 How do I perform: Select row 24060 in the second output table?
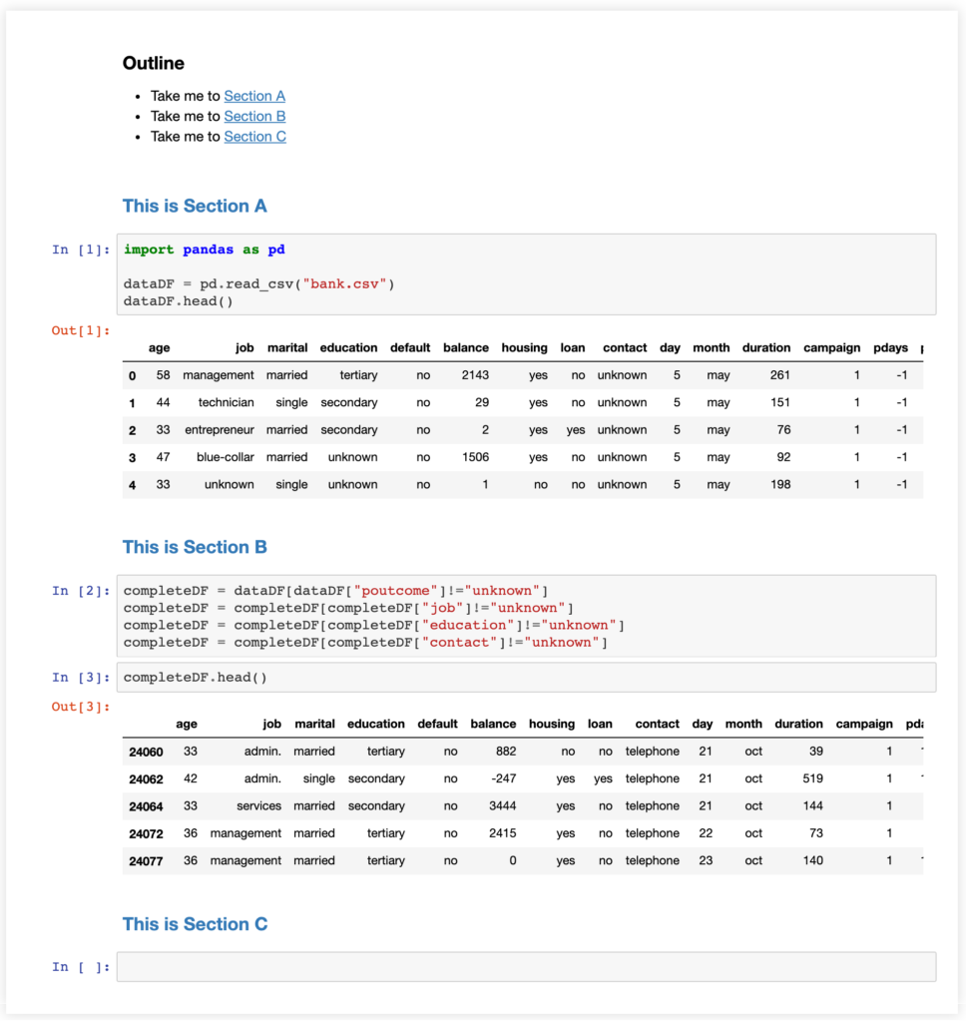coord(399,751)
